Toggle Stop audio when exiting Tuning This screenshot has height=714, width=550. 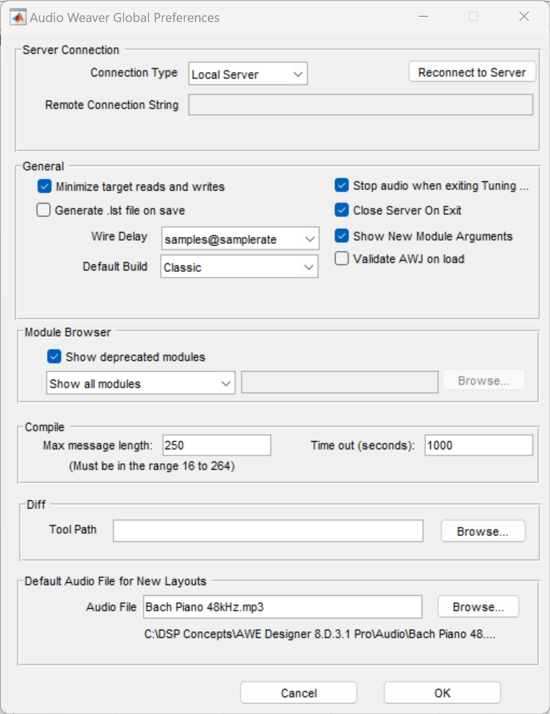pos(342,185)
